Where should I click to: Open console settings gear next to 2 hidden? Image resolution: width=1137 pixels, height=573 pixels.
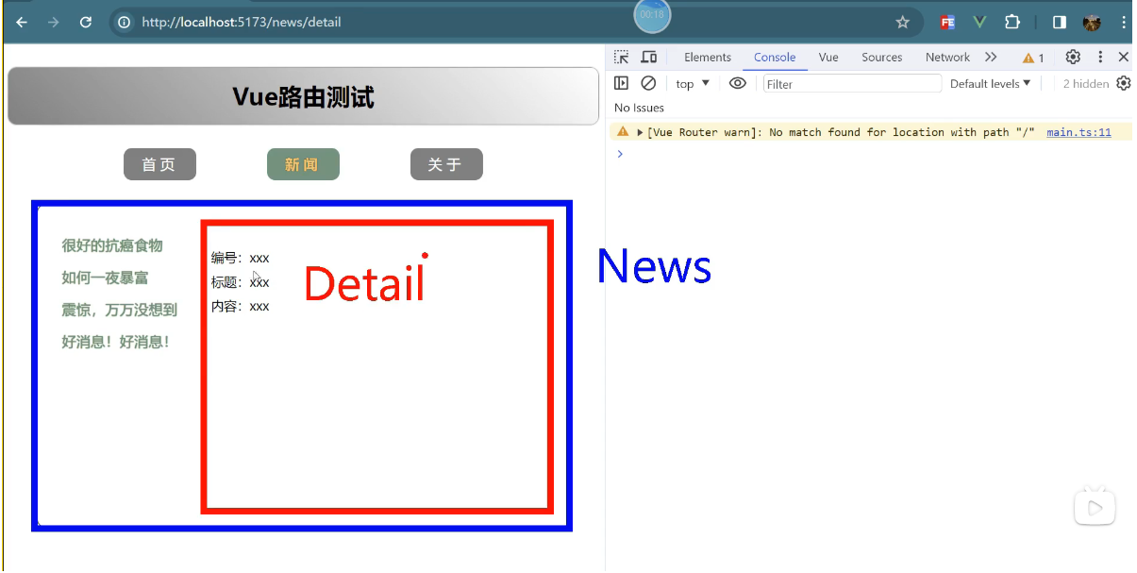pyautogui.click(x=1123, y=83)
